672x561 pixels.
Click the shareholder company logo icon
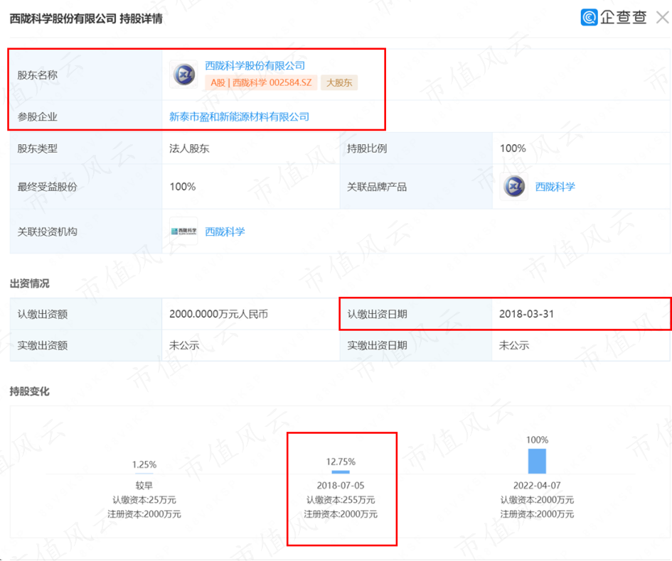click(184, 75)
